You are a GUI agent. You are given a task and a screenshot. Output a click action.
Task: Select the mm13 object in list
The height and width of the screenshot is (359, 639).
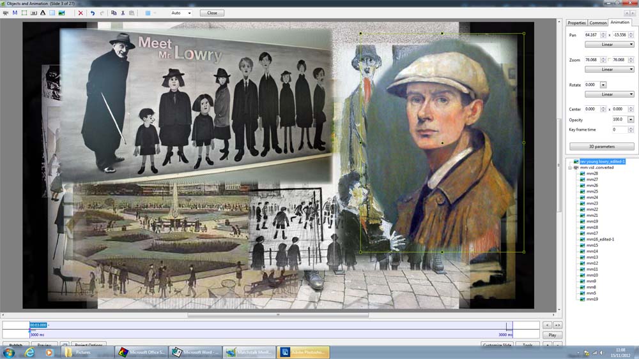click(592, 258)
